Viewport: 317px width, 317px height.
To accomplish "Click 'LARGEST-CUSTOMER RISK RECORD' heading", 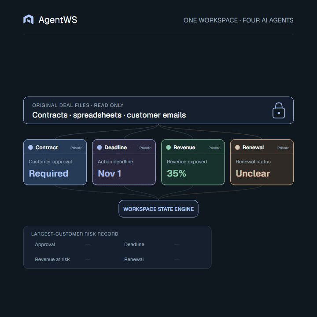I will 75,234.
